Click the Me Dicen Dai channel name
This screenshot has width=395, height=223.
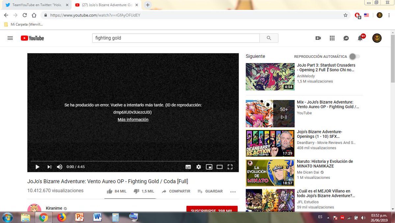point(308,172)
